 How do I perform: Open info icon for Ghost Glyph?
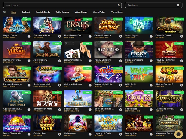[151, 36]
